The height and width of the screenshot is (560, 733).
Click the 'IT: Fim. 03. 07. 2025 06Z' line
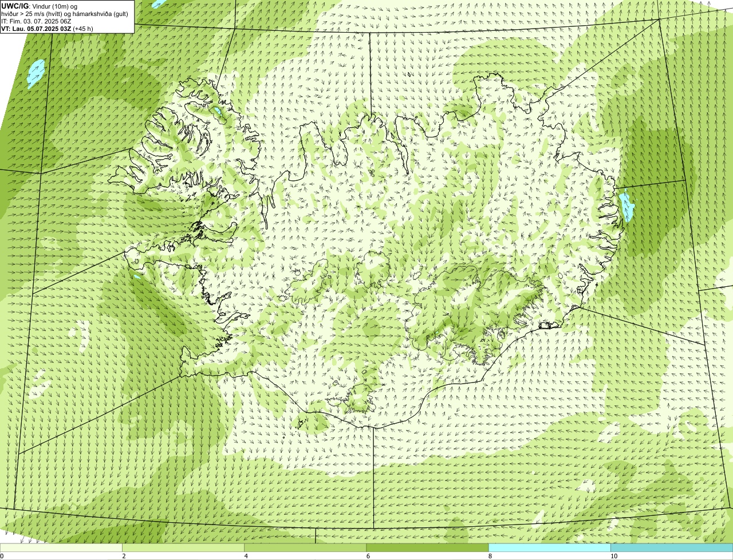[x=36, y=21]
